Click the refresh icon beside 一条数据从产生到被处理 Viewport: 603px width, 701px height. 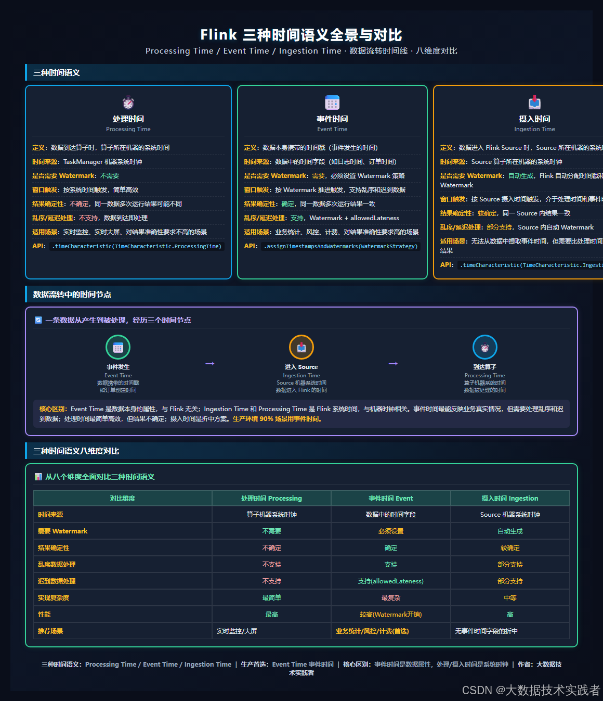(x=38, y=320)
